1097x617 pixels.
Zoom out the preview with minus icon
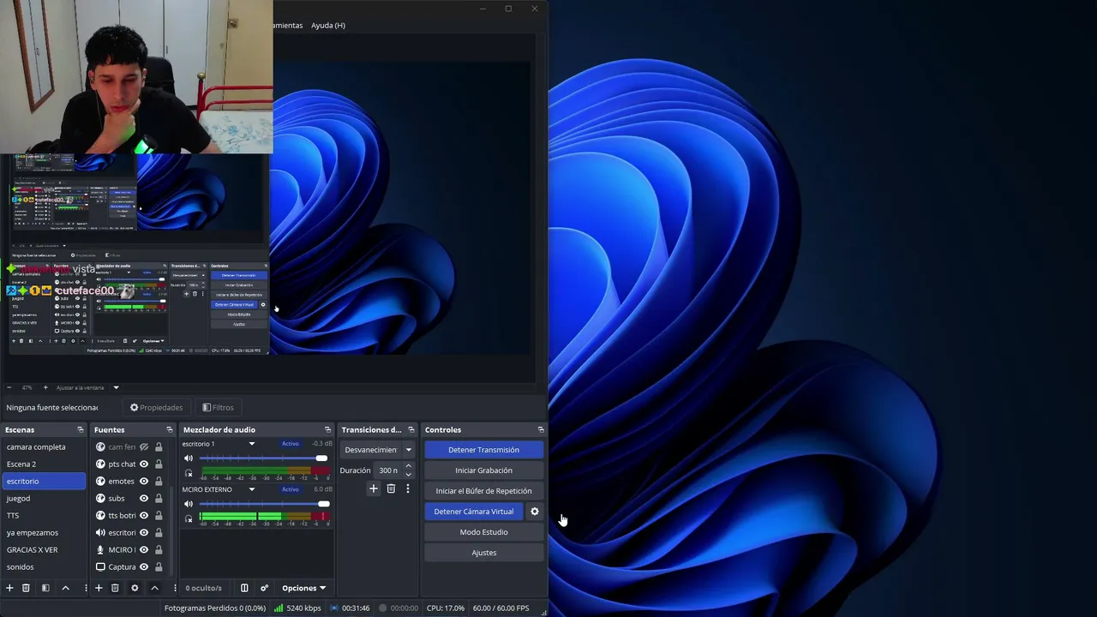(x=9, y=387)
